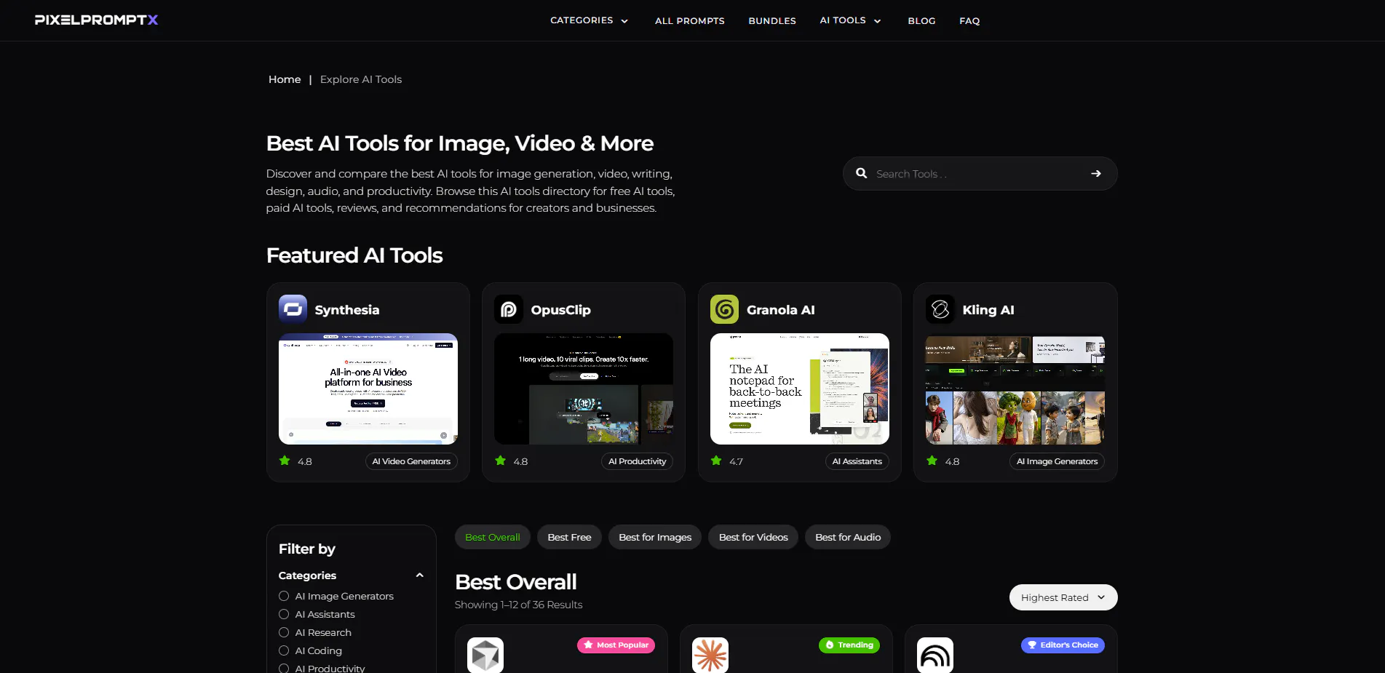Click the AI Assistants tag on Granola
The width and height of the screenshot is (1385, 673).
pyautogui.click(x=857, y=461)
